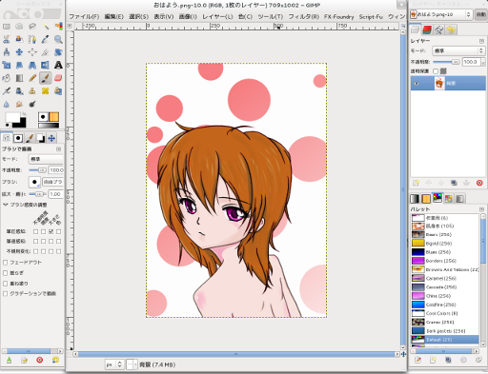This screenshot has width=488, height=374.
Task: Select the Rotate tool
Action: 58,52
